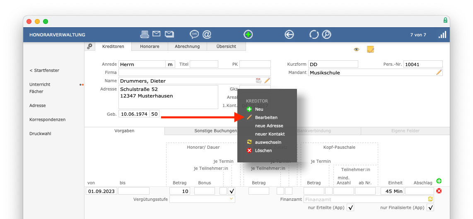The image size is (473, 219).
Task: Click the pencil icon in Mandant field
Action: click(x=439, y=72)
